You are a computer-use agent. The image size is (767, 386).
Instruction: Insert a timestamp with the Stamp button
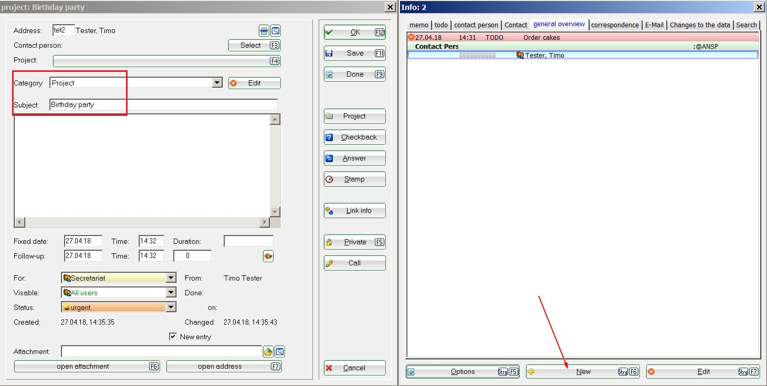[x=355, y=179]
